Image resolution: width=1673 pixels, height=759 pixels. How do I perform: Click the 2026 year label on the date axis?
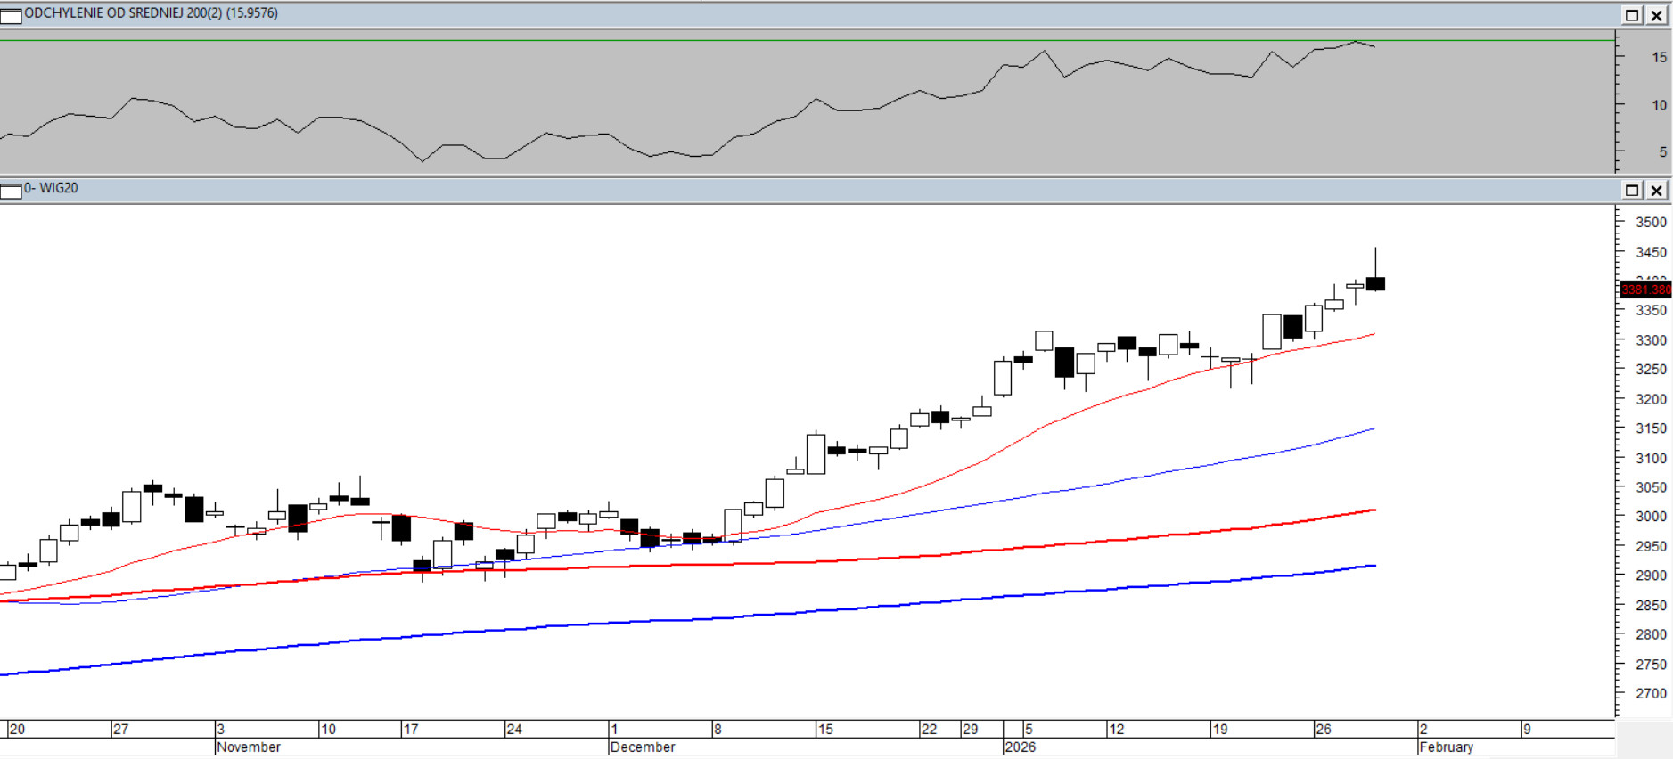[x=1020, y=747]
